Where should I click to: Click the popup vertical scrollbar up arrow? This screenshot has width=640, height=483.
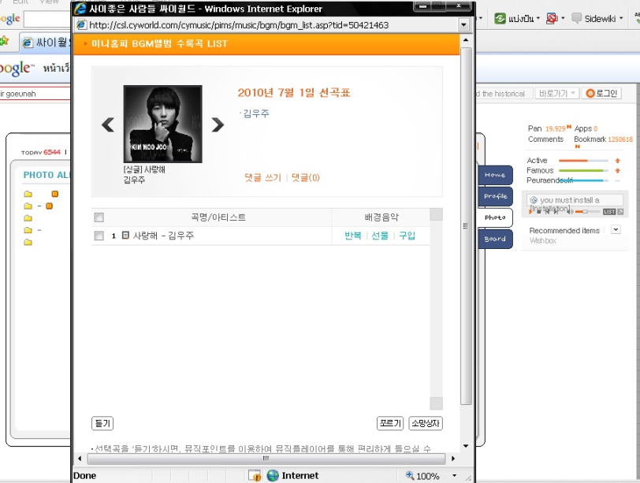[x=466, y=40]
